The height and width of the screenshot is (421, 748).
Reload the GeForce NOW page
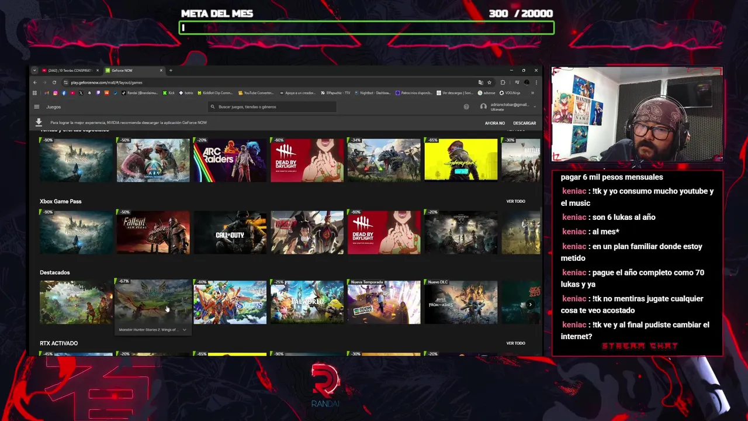[x=54, y=82]
